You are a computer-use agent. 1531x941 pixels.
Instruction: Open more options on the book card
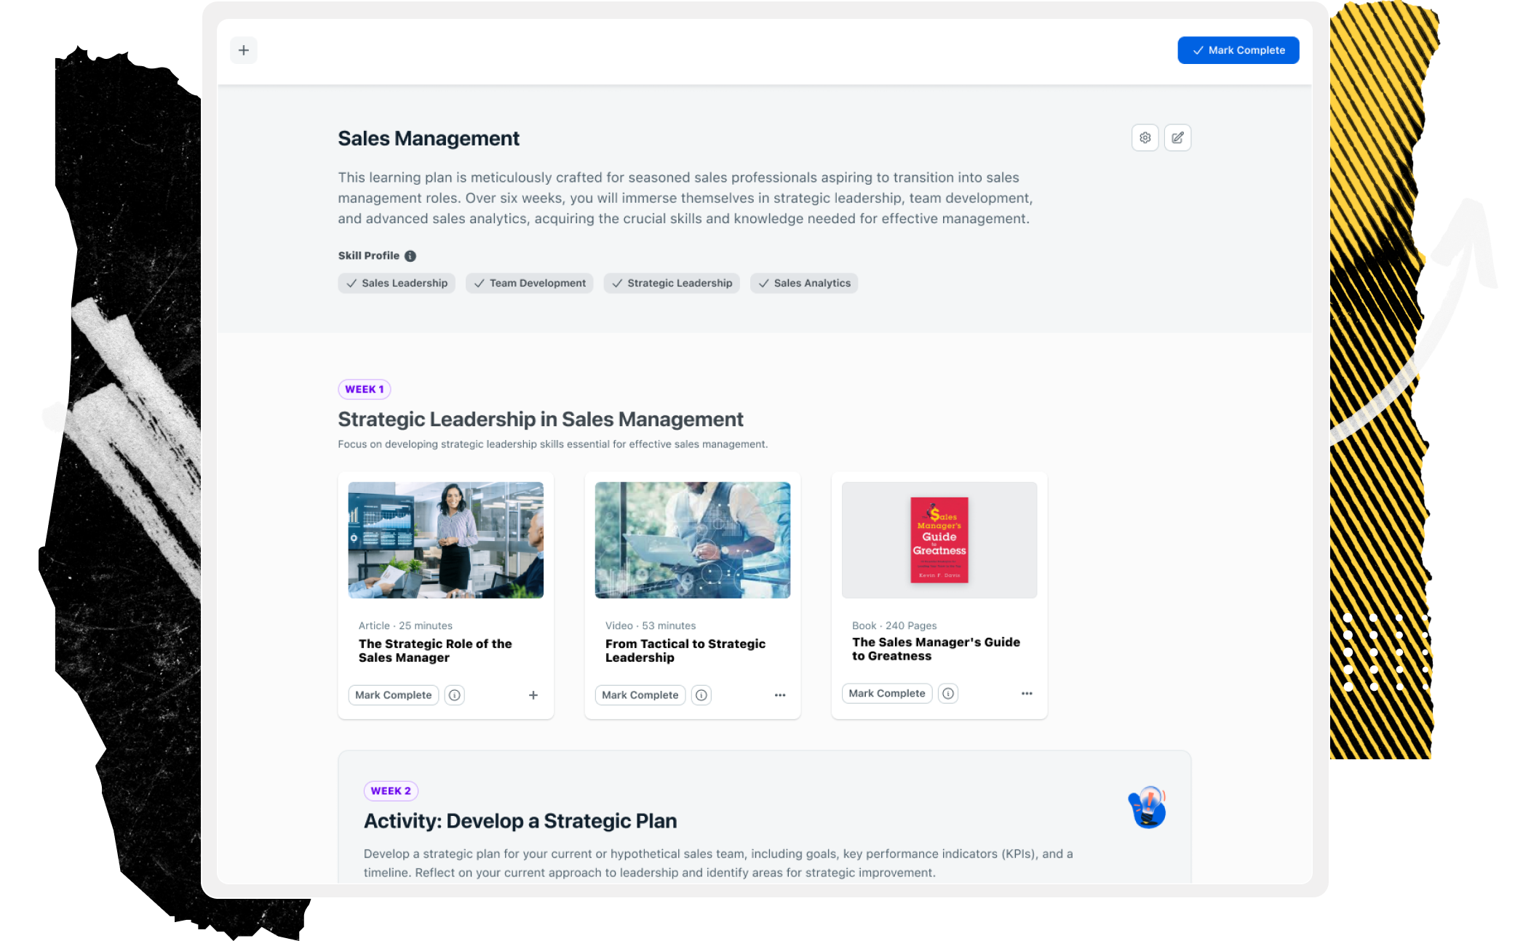tap(1027, 694)
